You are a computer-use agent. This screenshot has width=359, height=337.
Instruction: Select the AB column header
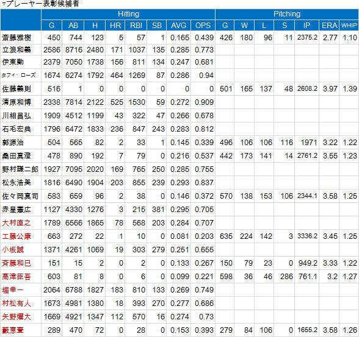73,26
